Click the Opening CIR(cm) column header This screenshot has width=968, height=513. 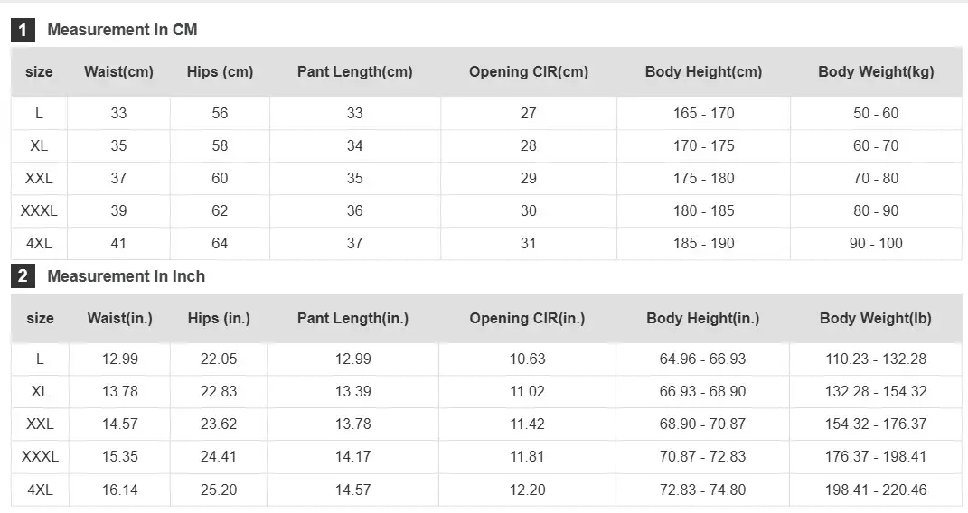coord(529,71)
